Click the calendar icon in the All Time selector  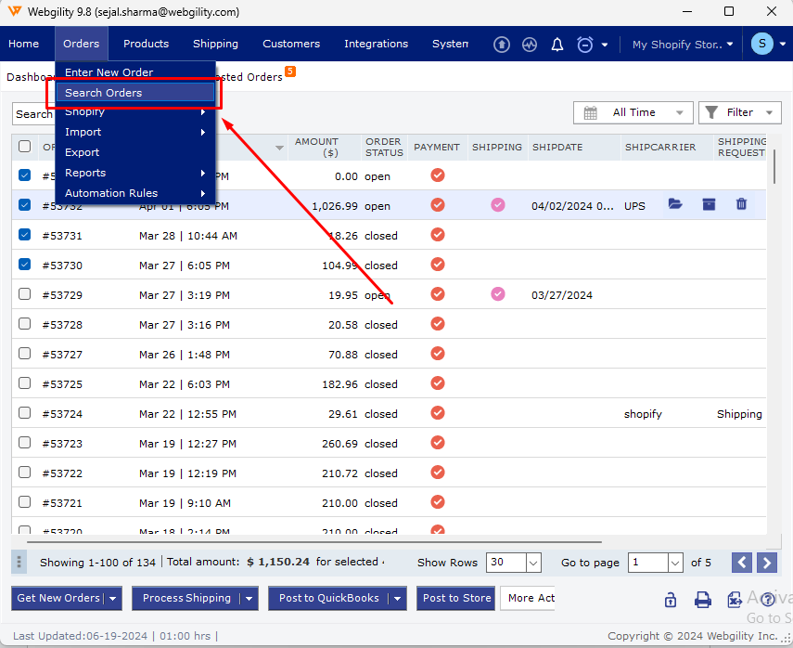[x=590, y=112]
